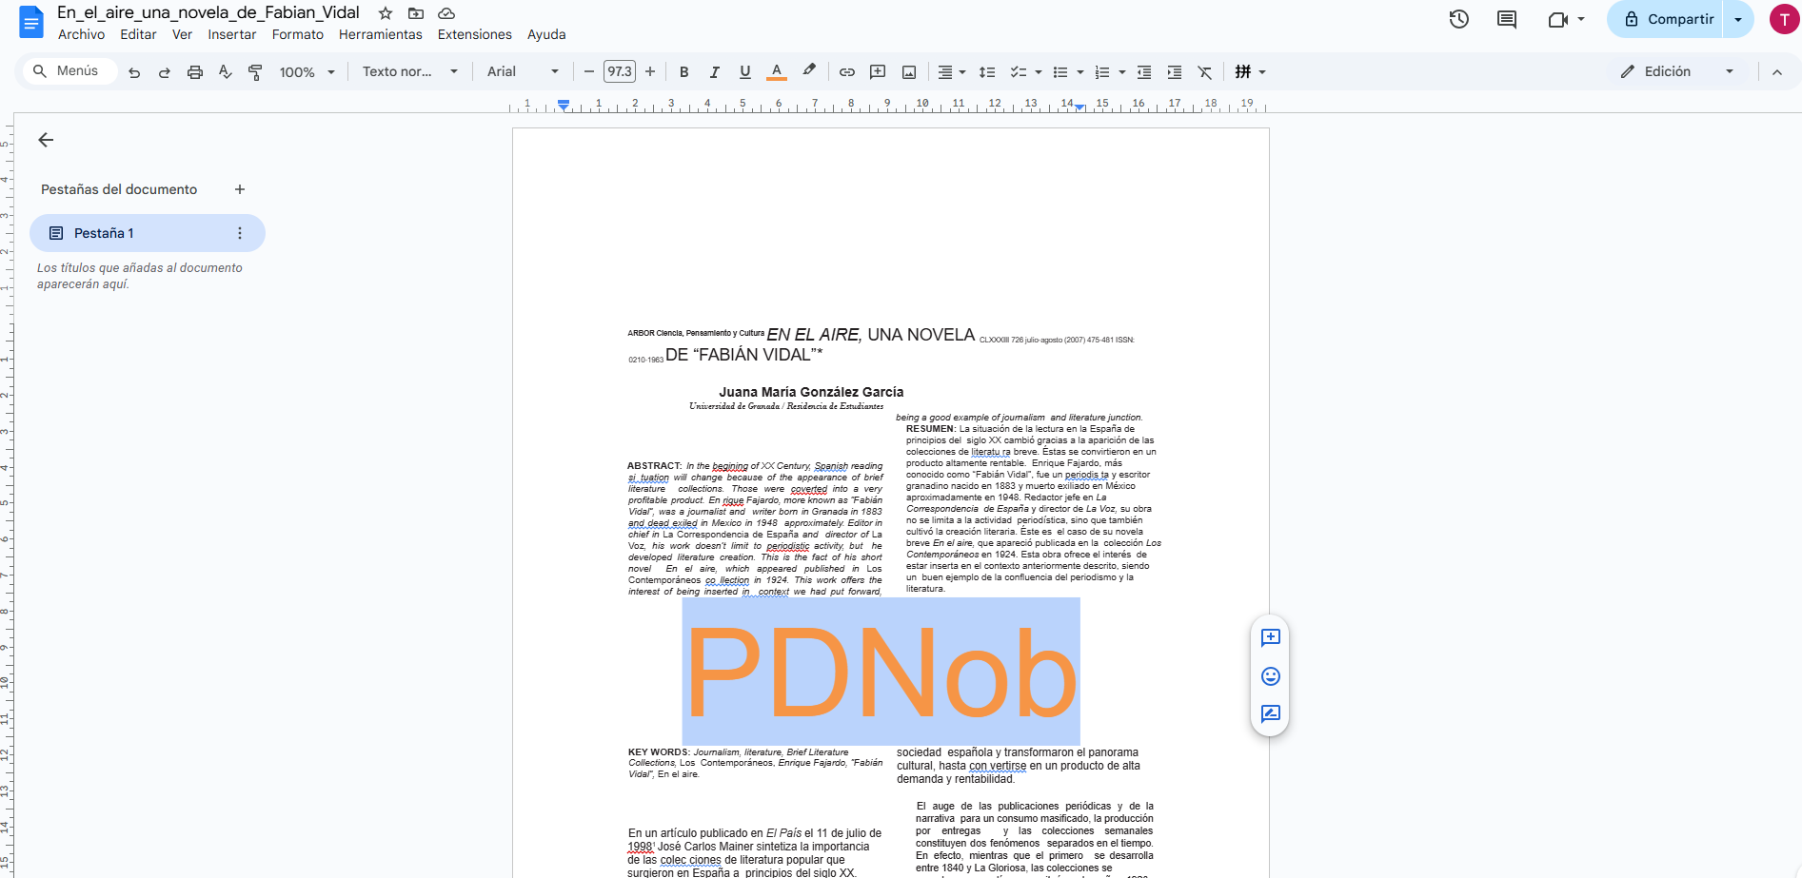
Task: Open the 100% zoom dropdown
Action: pyautogui.click(x=307, y=72)
